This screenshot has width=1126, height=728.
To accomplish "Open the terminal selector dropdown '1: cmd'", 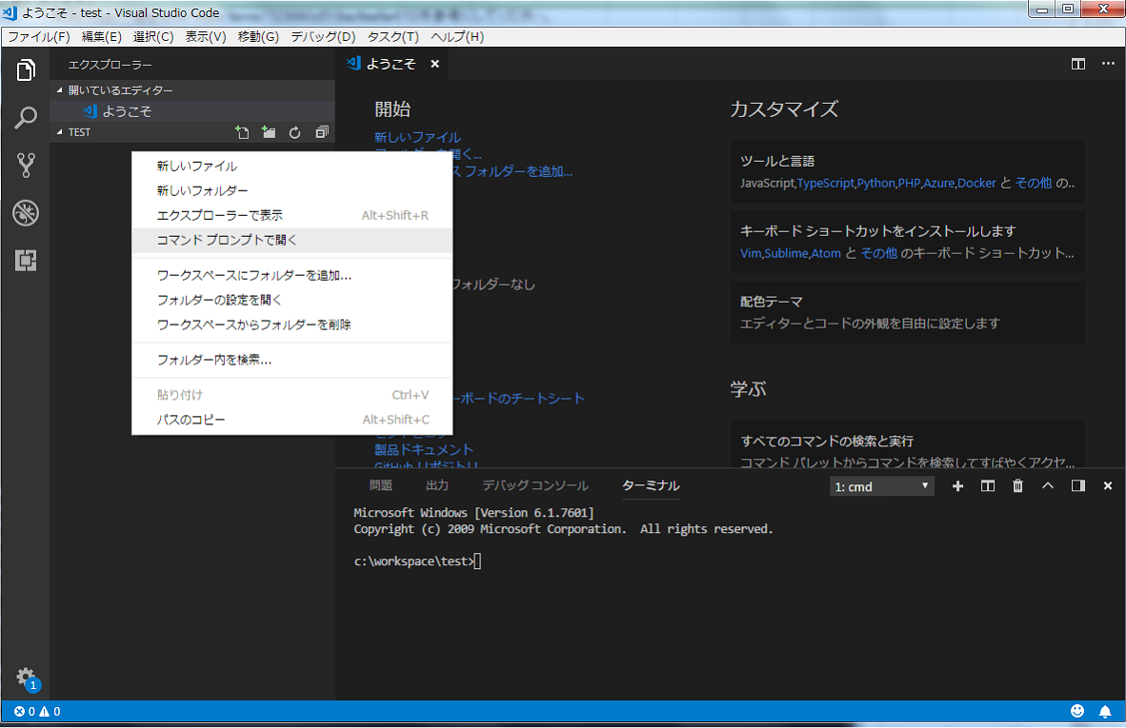I will pos(882,486).
